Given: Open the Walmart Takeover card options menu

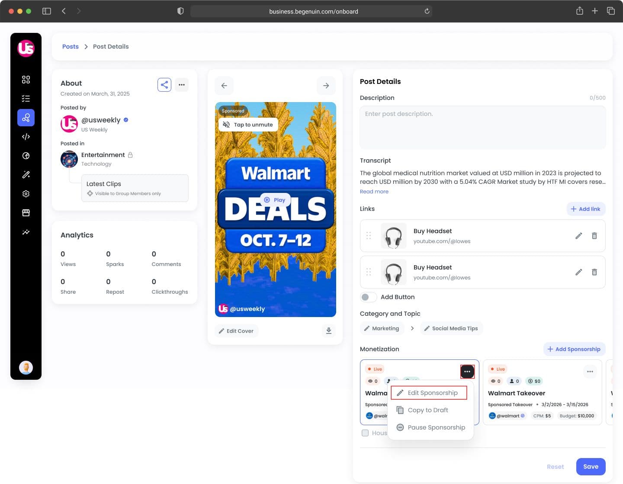Looking at the screenshot, I should 590,372.
